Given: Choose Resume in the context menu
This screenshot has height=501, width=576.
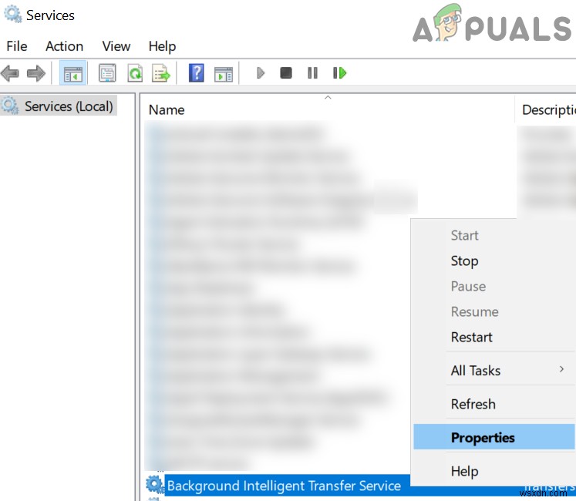Looking at the screenshot, I should point(475,311).
